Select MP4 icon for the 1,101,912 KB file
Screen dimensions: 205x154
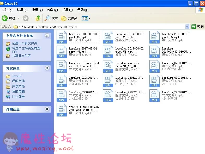point(108,96)
